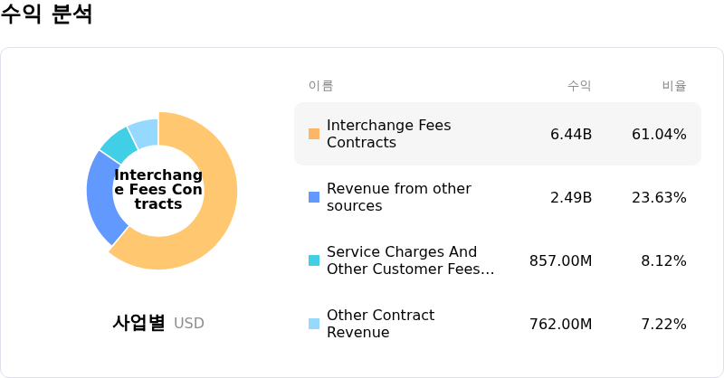The image size is (724, 378).
Task: Click the 61.04% ratio value
Action: pyautogui.click(x=659, y=134)
